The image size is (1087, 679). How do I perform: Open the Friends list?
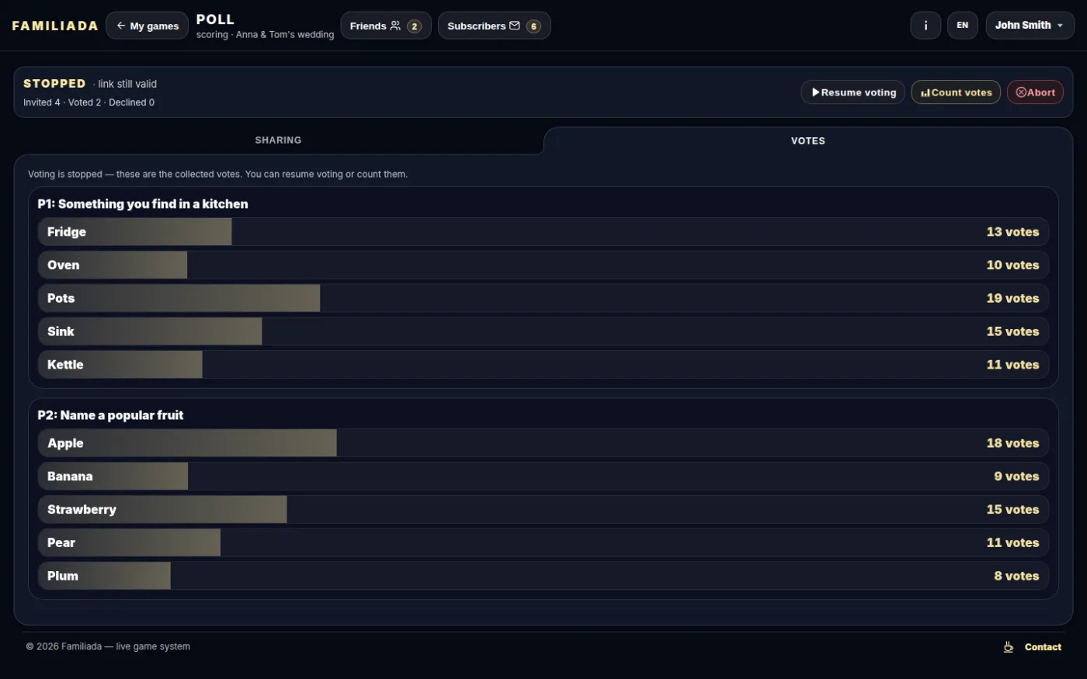point(386,26)
